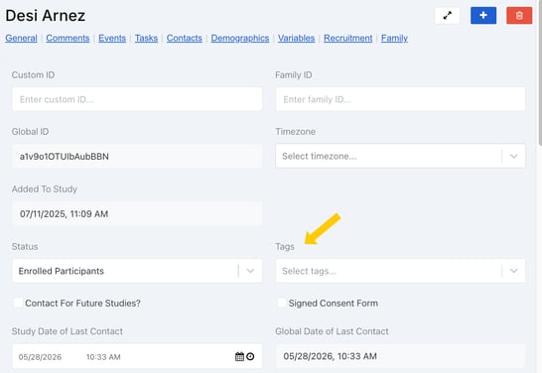Click the Enrolled Participants status value
Image resolution: width=542 pixels, height=373 pixels.
[x=62, y=271]
